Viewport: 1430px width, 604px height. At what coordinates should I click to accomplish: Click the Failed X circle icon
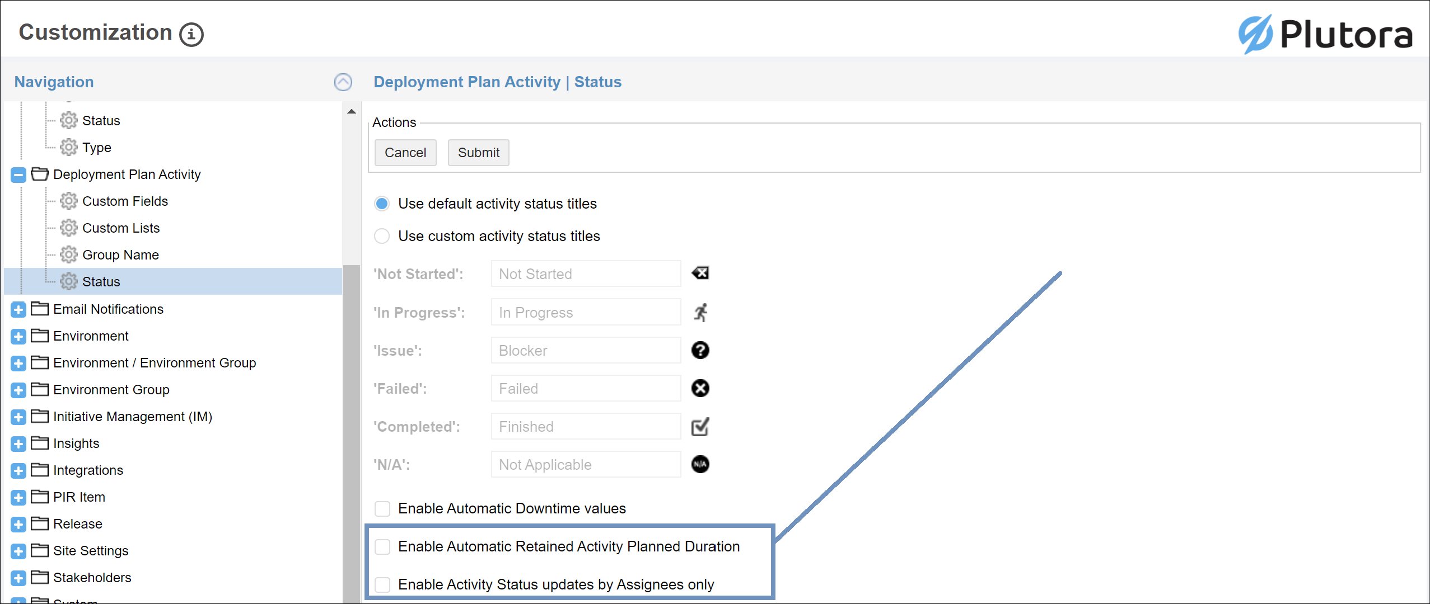click(700, 388)
